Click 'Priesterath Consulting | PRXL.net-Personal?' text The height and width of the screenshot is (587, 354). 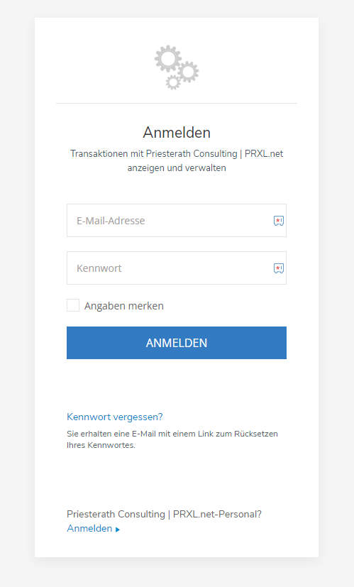click(164, 515)
